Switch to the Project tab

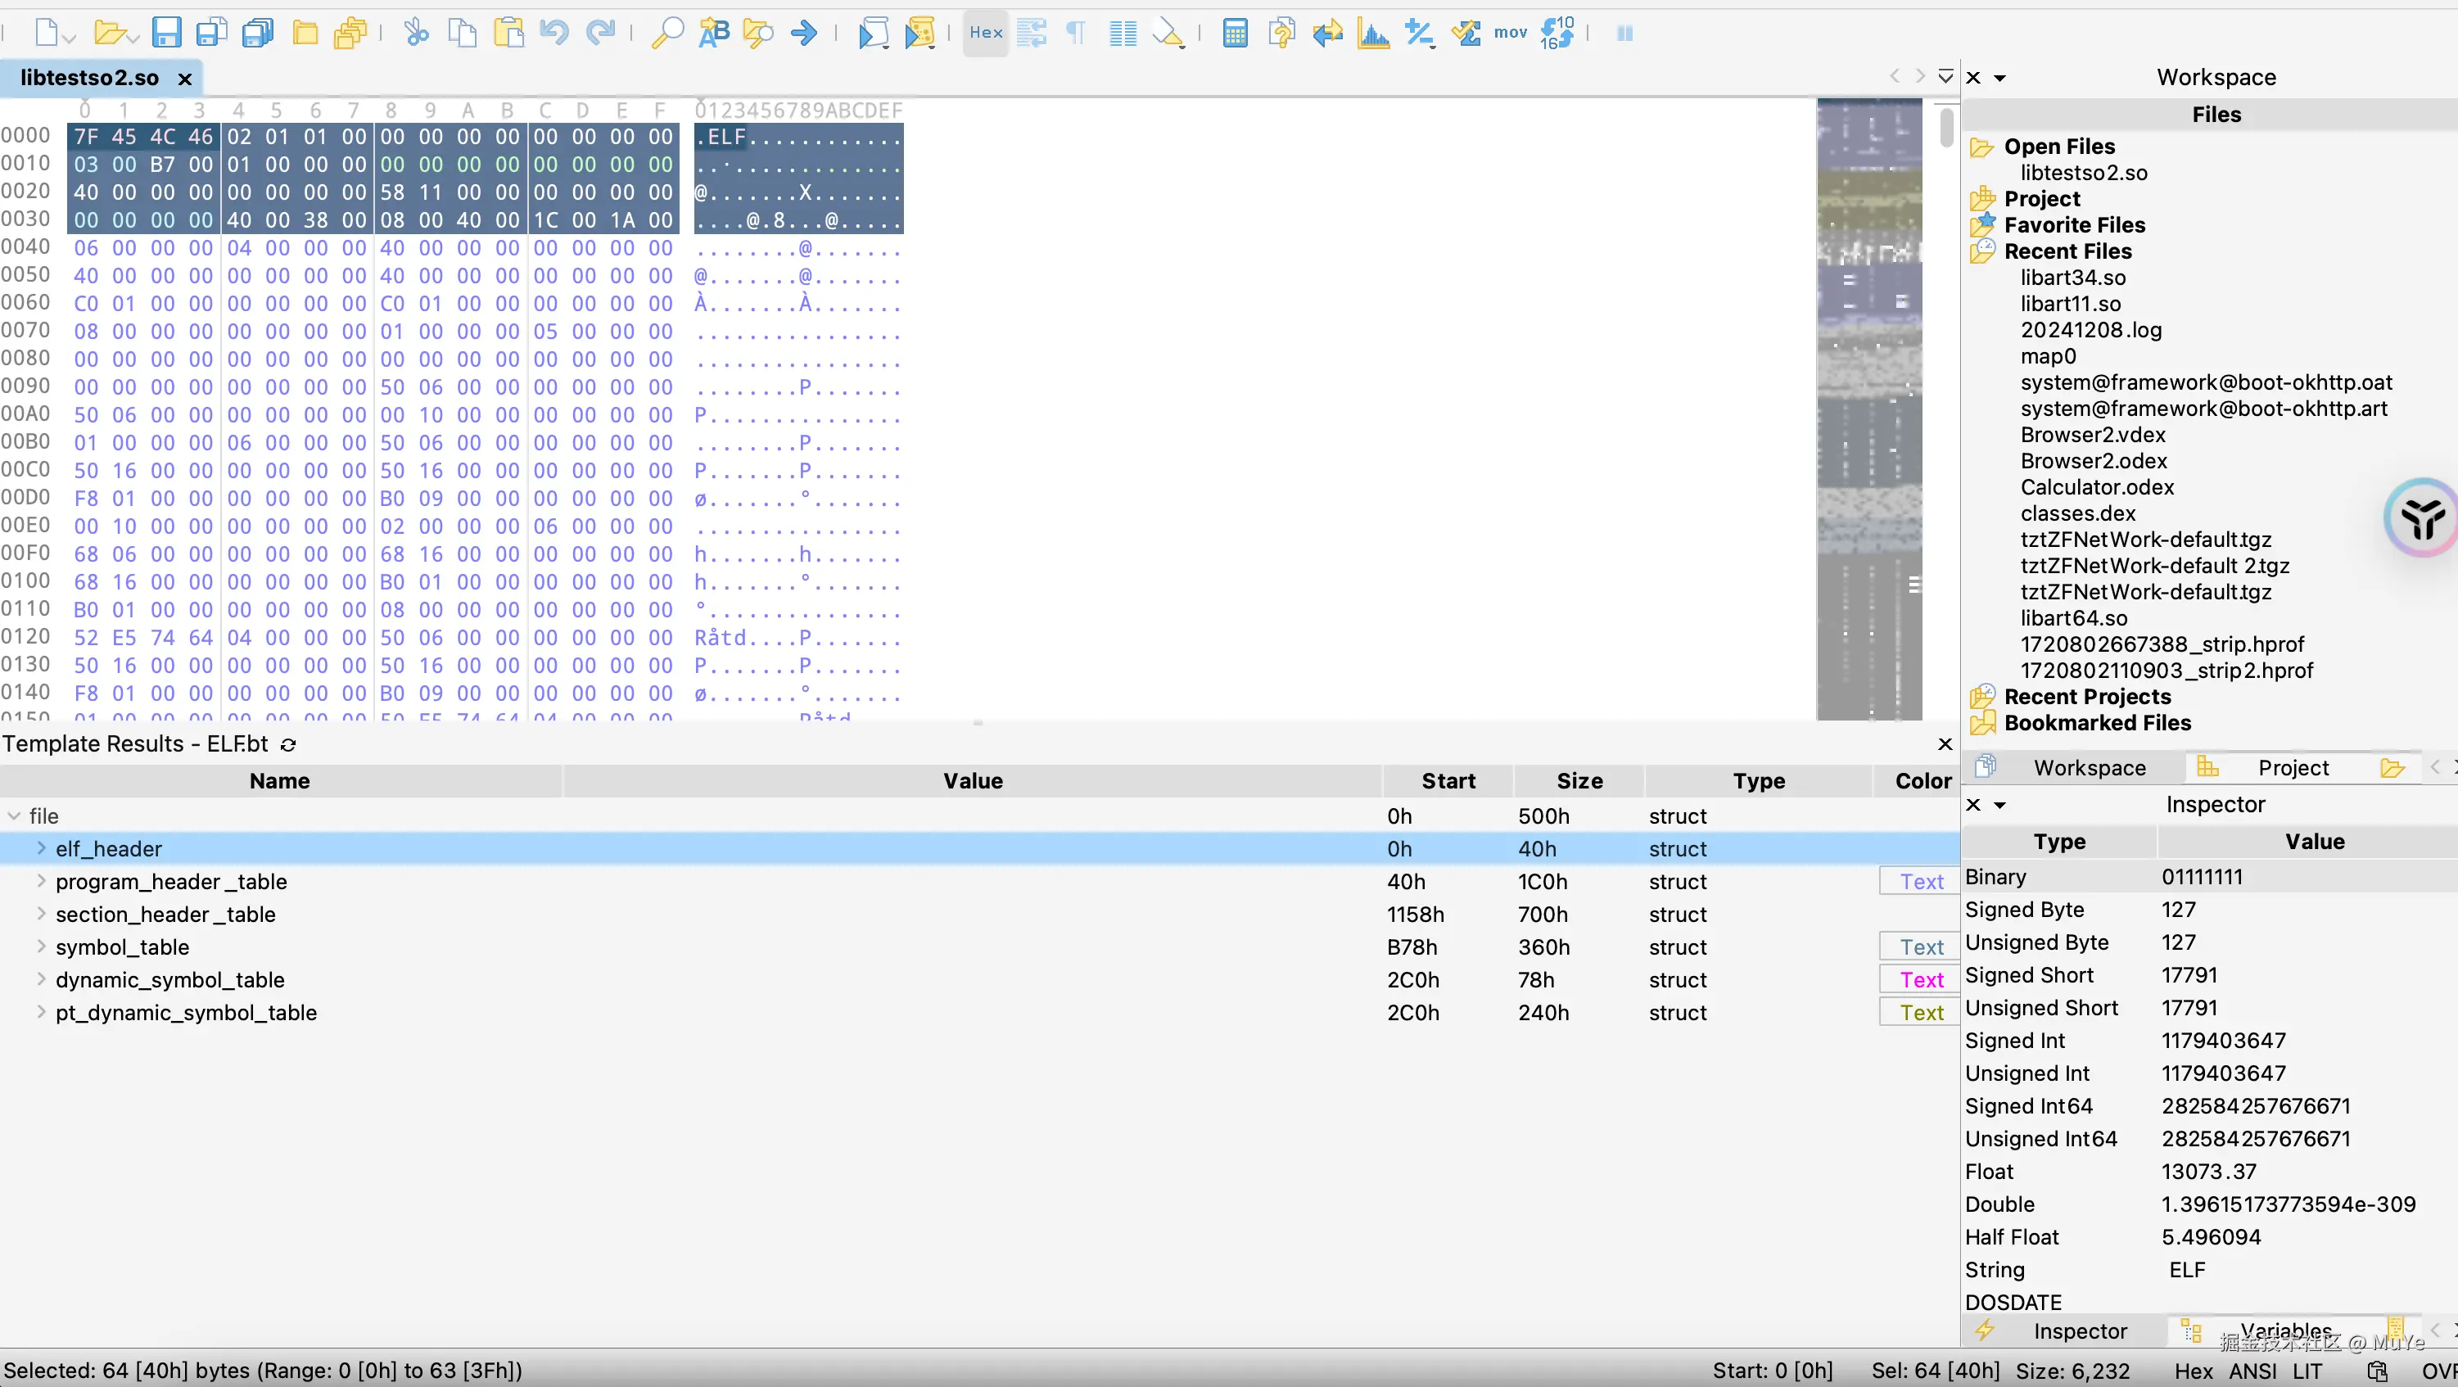pyautogui.click(x=2292, y=768)
